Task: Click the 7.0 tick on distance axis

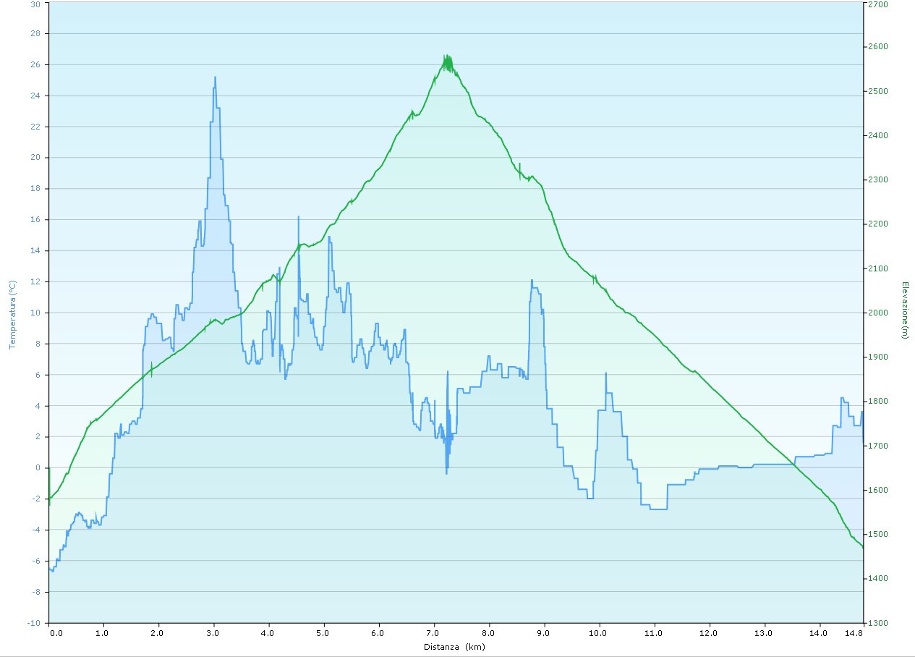Action: tap(434, 633)
